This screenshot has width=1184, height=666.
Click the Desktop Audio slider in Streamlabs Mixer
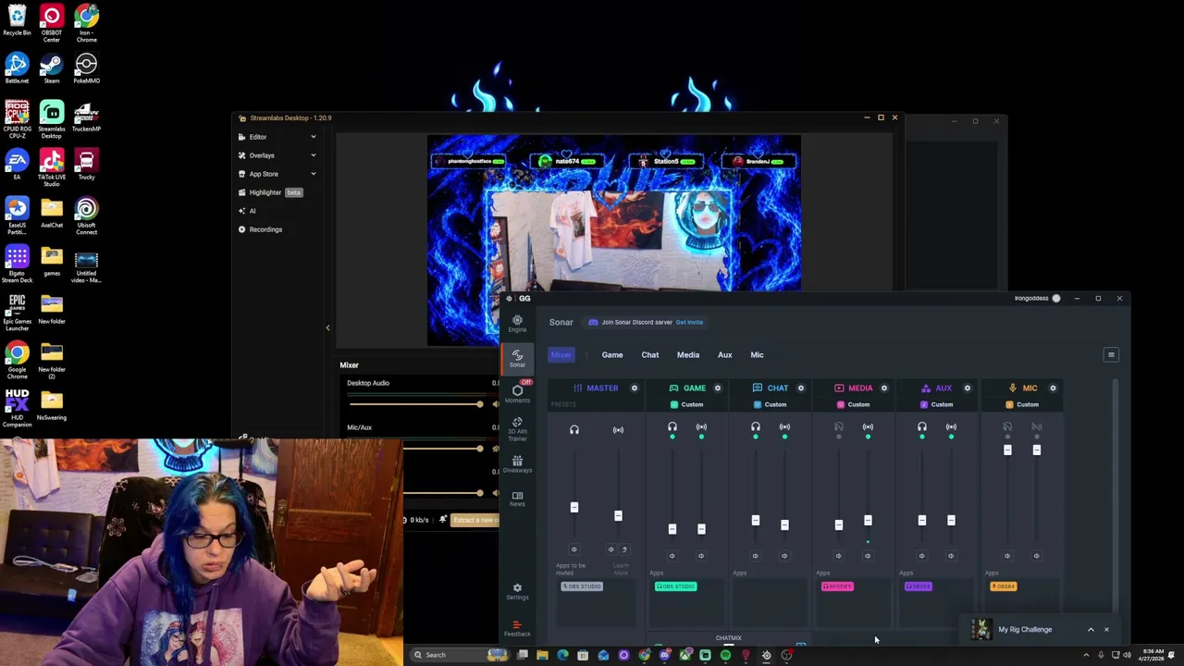tap(416, 404)
